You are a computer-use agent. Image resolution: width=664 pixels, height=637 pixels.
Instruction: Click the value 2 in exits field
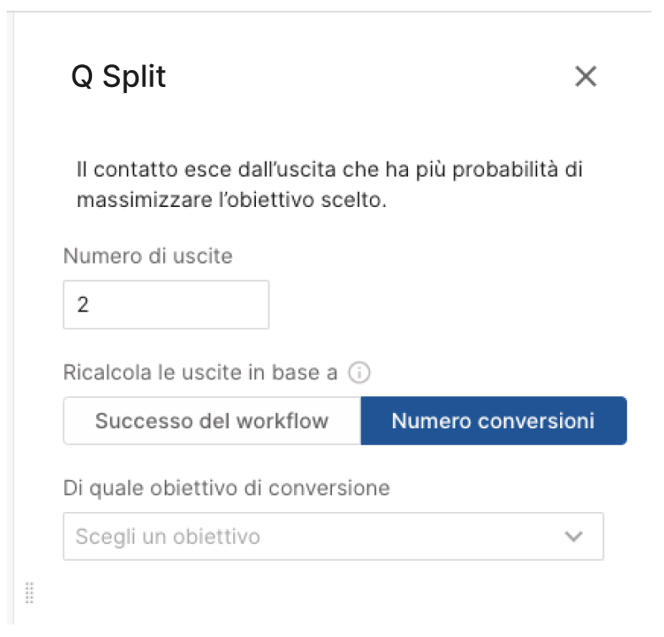point(83,304)
